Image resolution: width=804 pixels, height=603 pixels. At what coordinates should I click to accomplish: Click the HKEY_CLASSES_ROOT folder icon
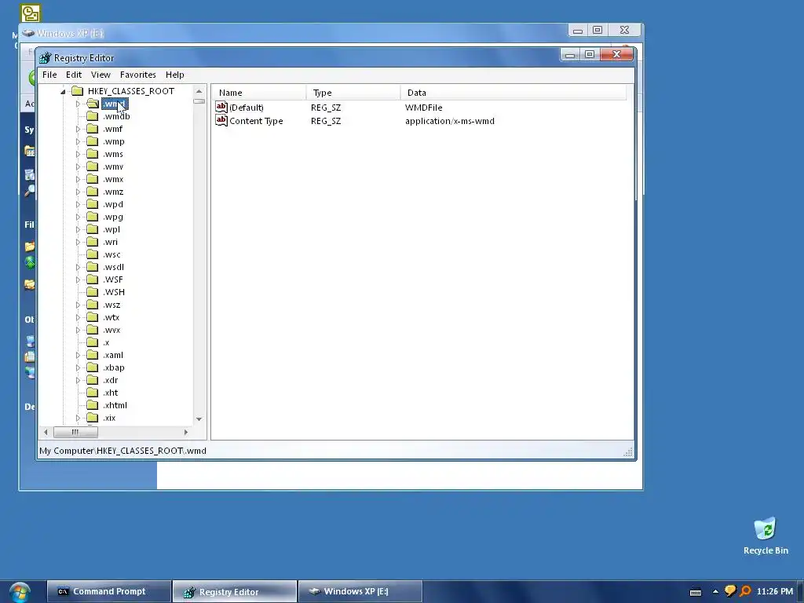(x=78, y=91)
